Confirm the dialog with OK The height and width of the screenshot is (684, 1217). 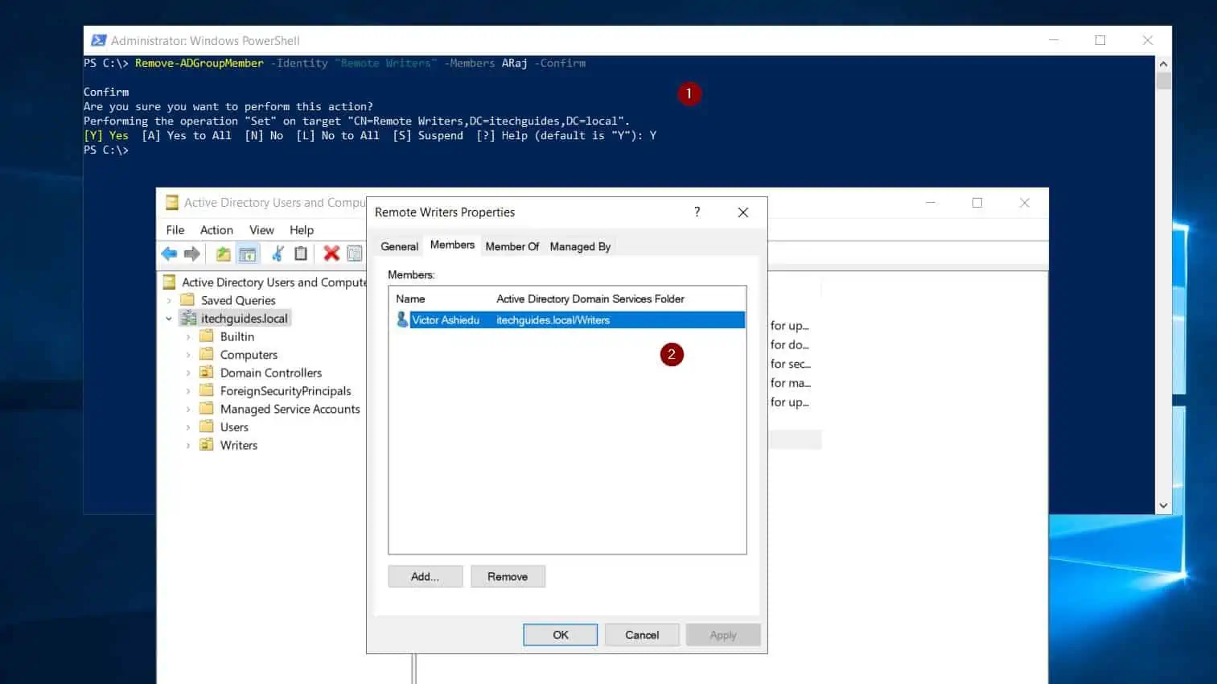(x=560, y=635)
